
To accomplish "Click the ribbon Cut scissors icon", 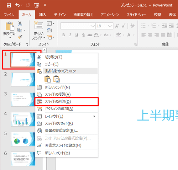I will click(x=20, y=23).
